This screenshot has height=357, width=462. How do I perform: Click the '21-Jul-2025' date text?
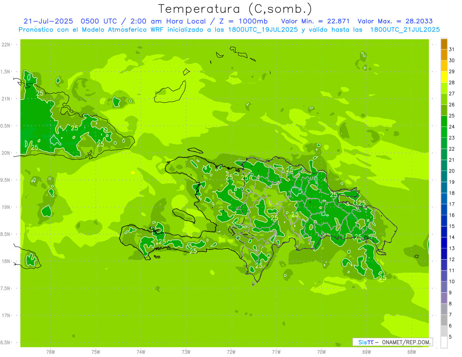click(48, 21)
